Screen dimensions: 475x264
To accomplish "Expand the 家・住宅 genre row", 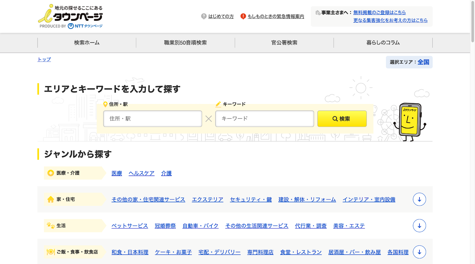I will (x=419, y=199).
